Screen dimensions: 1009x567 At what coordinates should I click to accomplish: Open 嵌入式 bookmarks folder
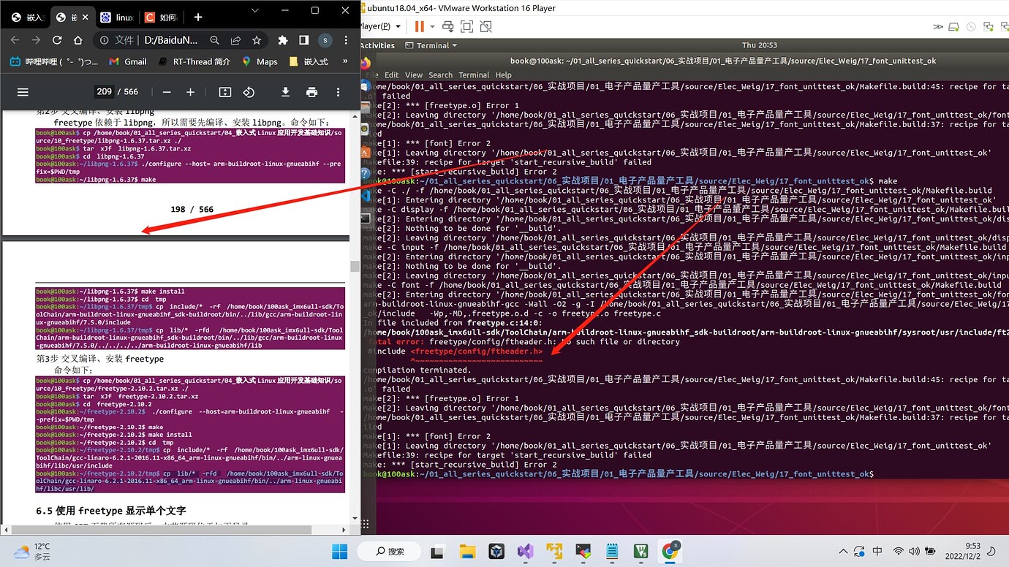tap(309, 61)
